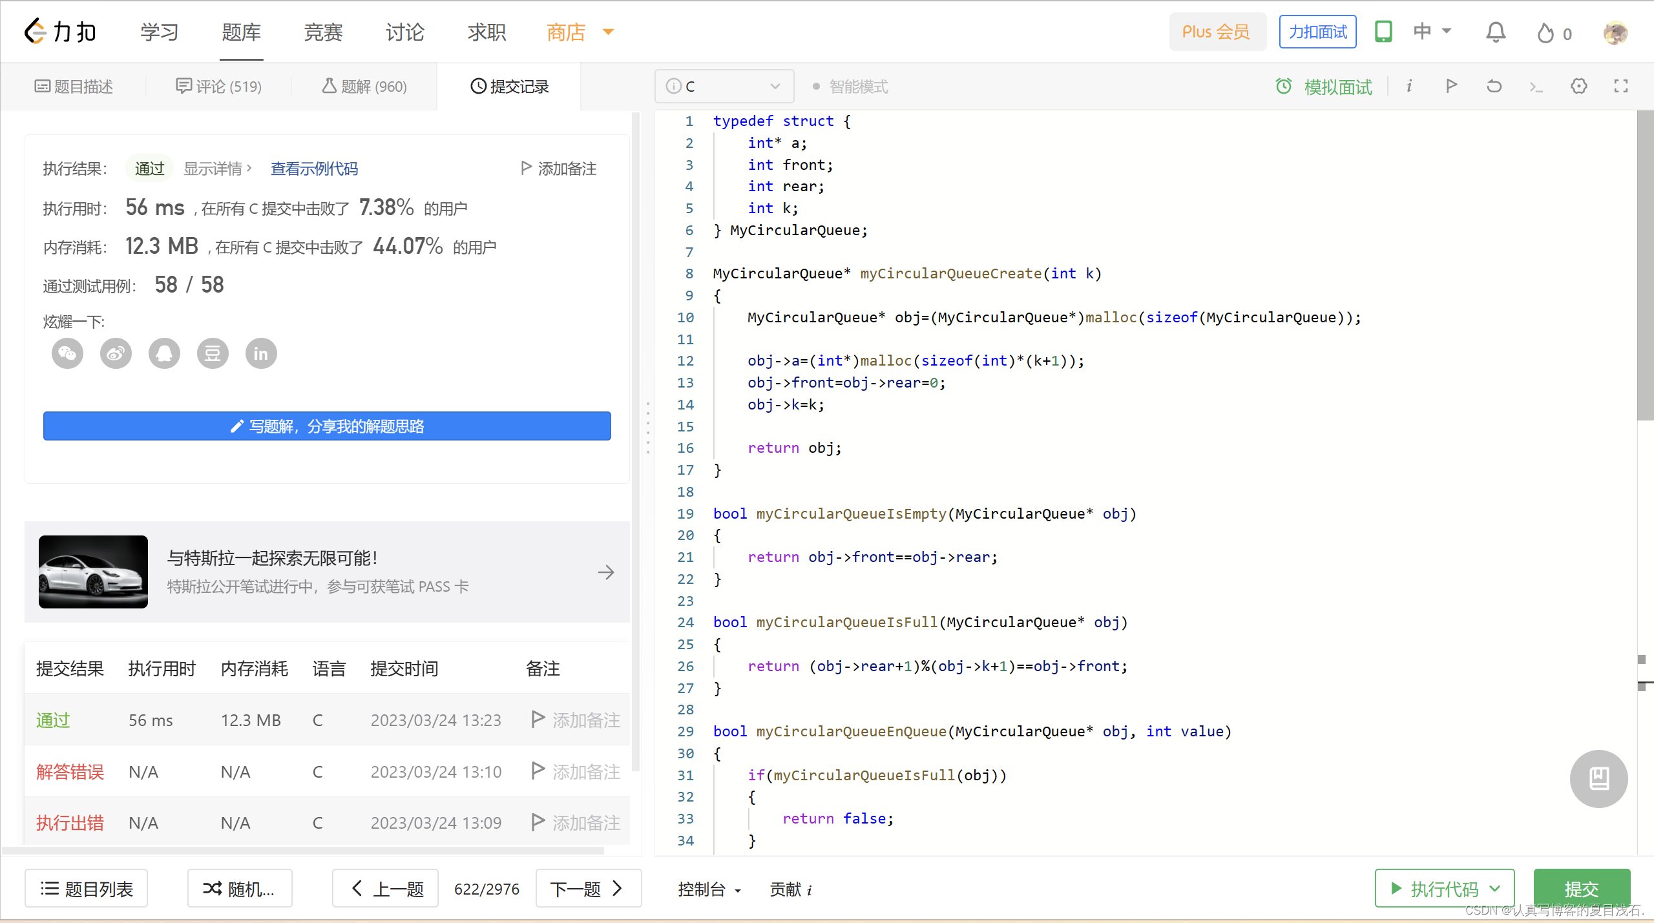This screenshot has width=1654, height=923.
Task: Toggle Plus会员 membership button
Action: click(1217, 32)
